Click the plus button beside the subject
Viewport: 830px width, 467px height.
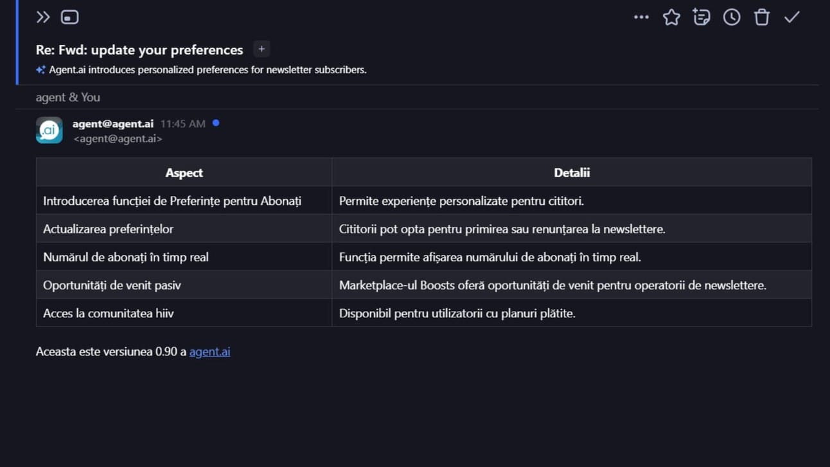[x=261, y=49]
